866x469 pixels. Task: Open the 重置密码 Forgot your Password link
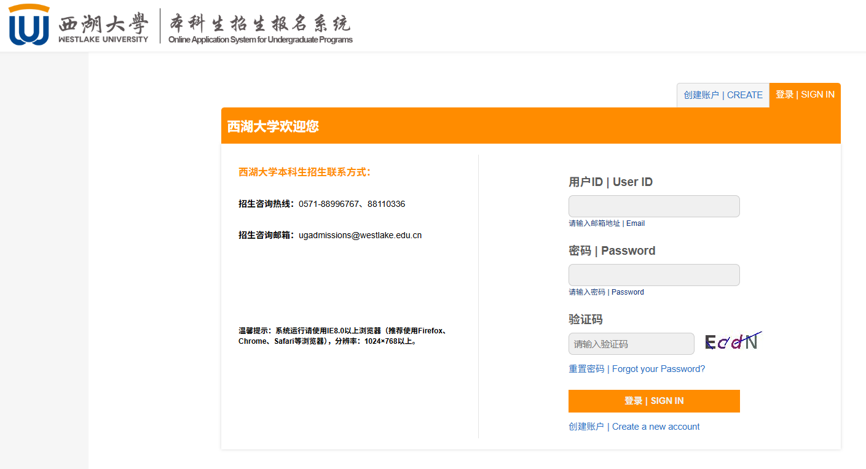pos(637,369)
